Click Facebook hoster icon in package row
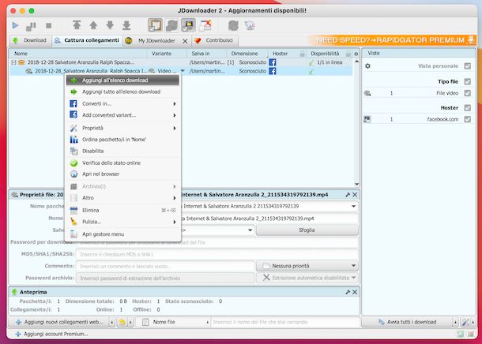Image resolution: width=482 pixels, height=344 pixels. tap(273, 62)
